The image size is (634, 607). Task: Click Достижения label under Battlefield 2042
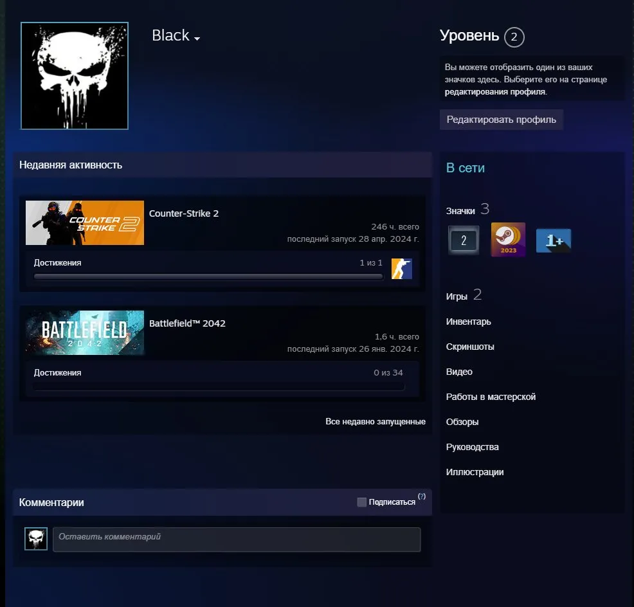pos(57,373)
